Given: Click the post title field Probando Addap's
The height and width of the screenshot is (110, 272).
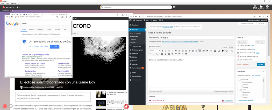Looking at the screenshot, I should (x=191, y=38).
